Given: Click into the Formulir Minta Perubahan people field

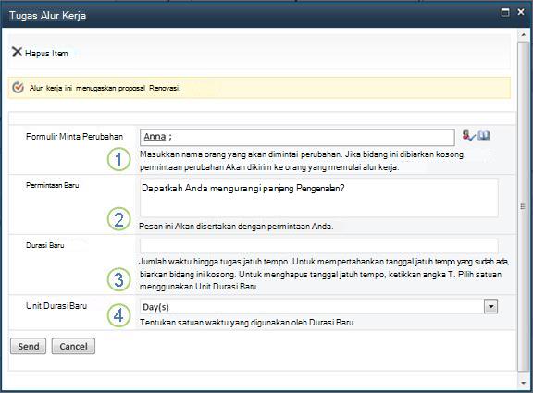Looking at the screenshot, I should (297, 137).
